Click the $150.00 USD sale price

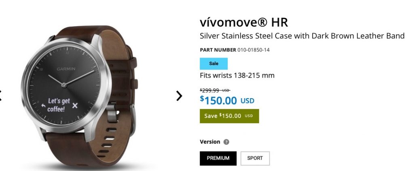(227, 100)
